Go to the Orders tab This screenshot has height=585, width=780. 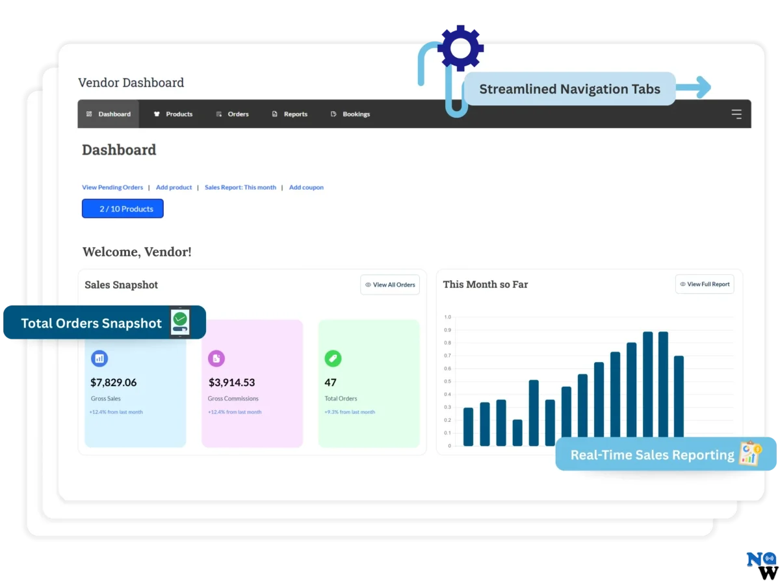[x=232, y=114]
